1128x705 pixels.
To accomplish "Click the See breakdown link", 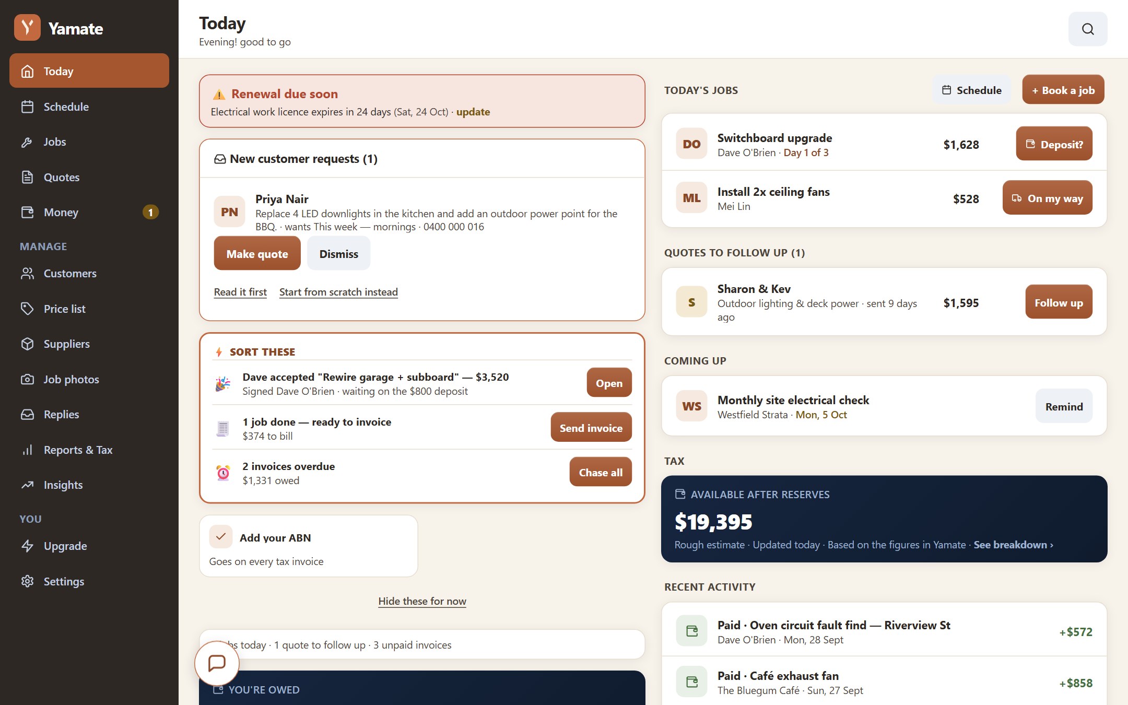I will pos(1013,545).
